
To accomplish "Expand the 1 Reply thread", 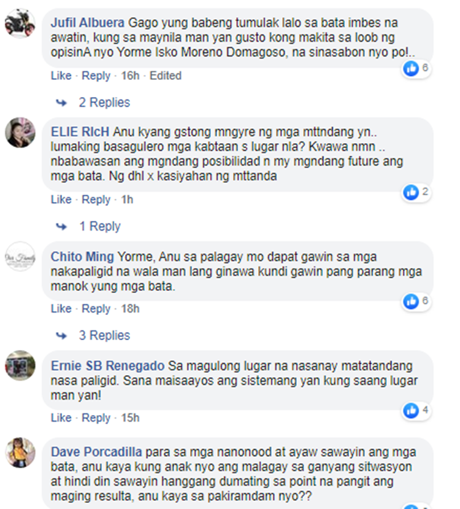I will point(100,227).
